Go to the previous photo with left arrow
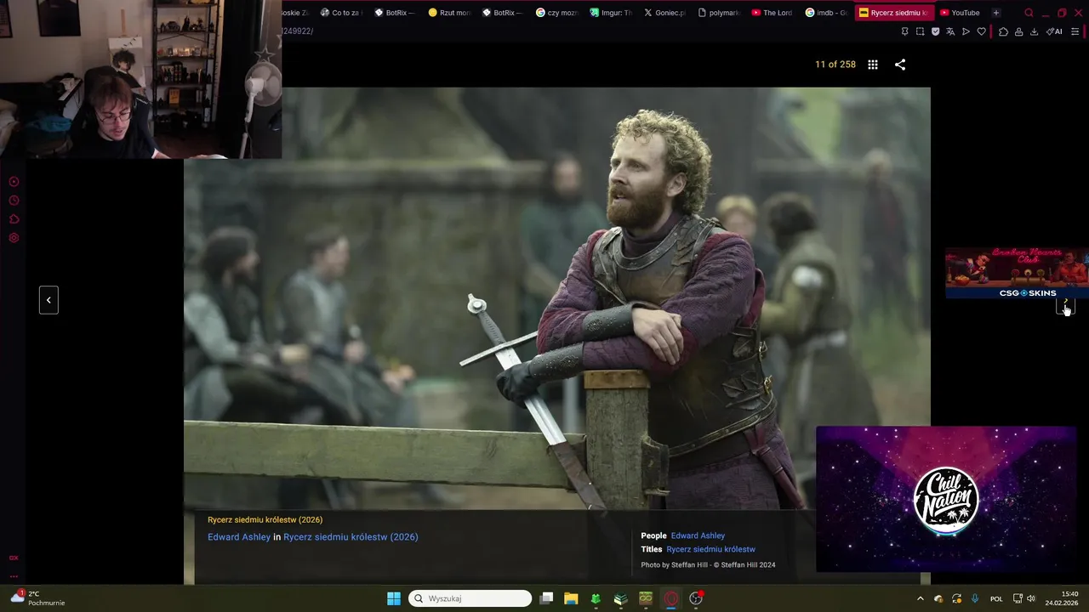 pyautogui.click(x=48, y=300)
